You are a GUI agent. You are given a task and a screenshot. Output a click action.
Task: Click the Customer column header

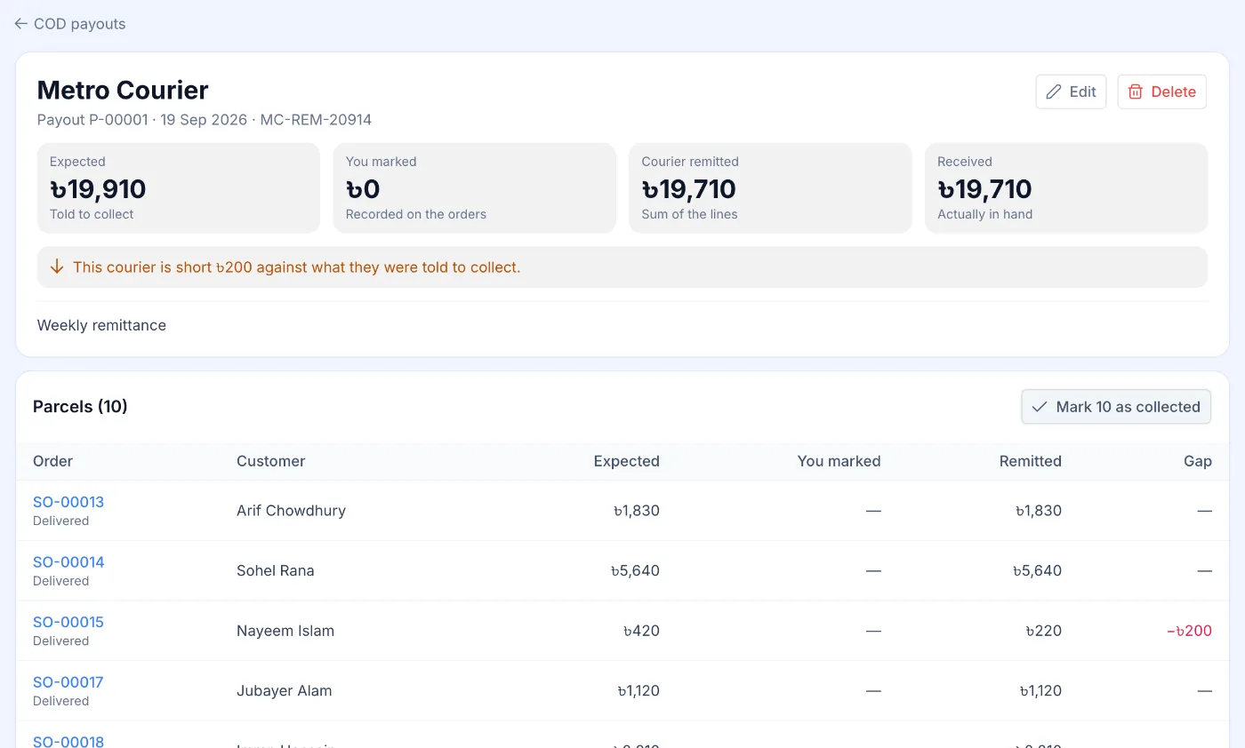(x=271, y=461)
